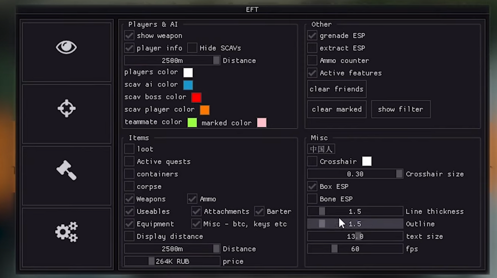Open the scav boss color red swatch

(196, 97)
